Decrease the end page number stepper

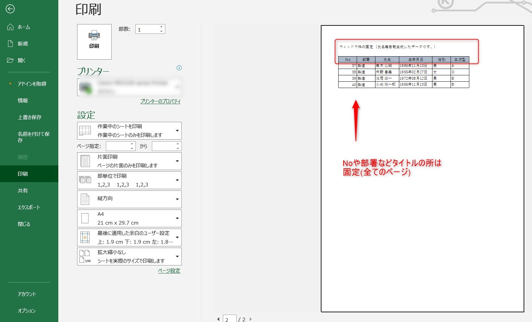pos(178,148)
